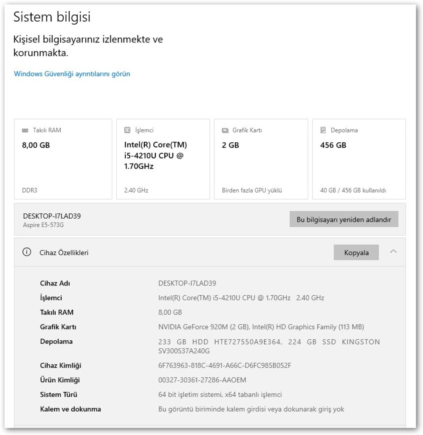Select the 2 GB value in Grafik Kartı card
Viewport: 423px width, 435px height.
pos(230,145)
